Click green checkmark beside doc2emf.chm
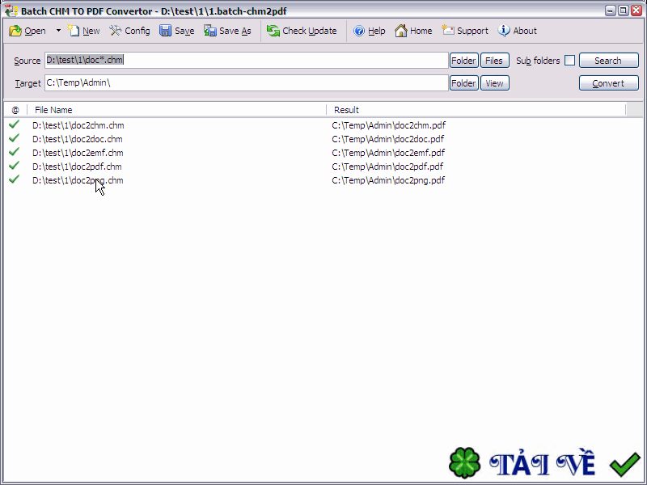647x485 pixels. click(x=14, y=152)
